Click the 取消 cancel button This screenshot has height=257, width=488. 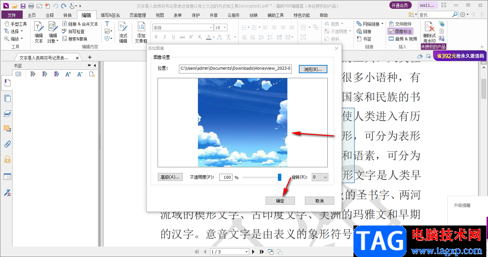point(320,201)
